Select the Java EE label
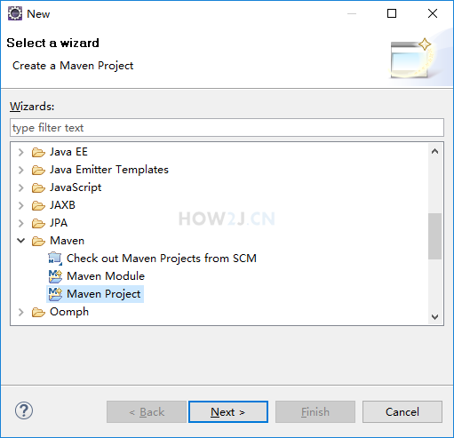 point(68,152)
